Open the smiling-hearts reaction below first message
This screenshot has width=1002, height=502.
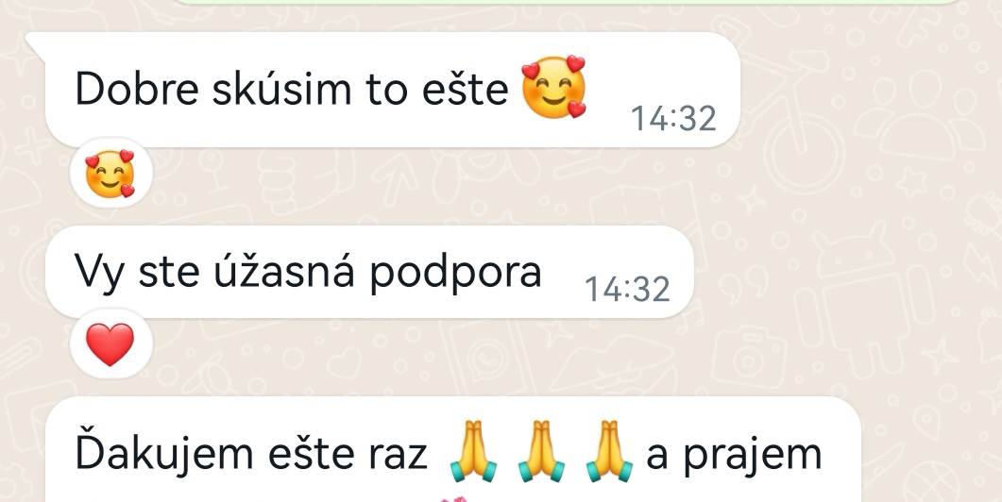[110, 173]
